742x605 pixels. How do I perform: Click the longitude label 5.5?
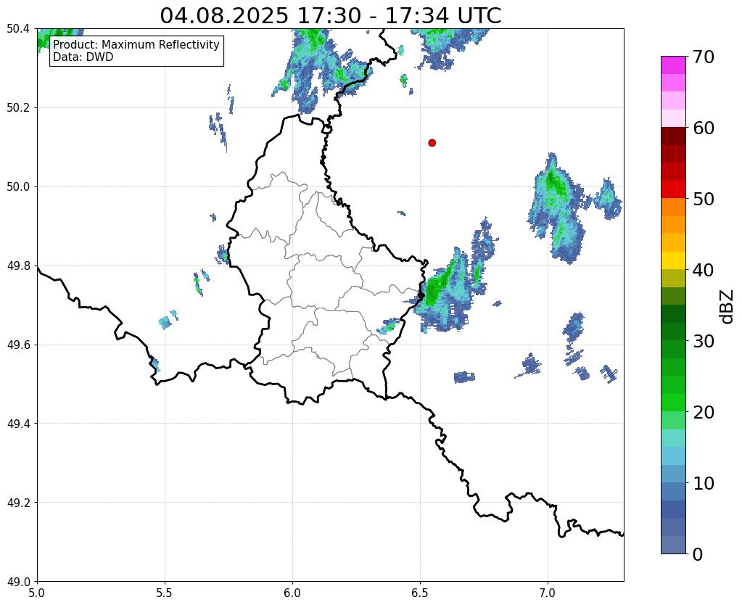pos(165,593)
